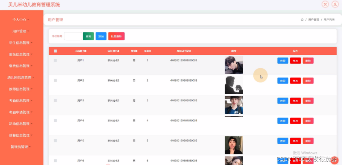The image size is (342, 165).
Task: Click the 批量删除 batch delete button
Action: pos(116,36)
